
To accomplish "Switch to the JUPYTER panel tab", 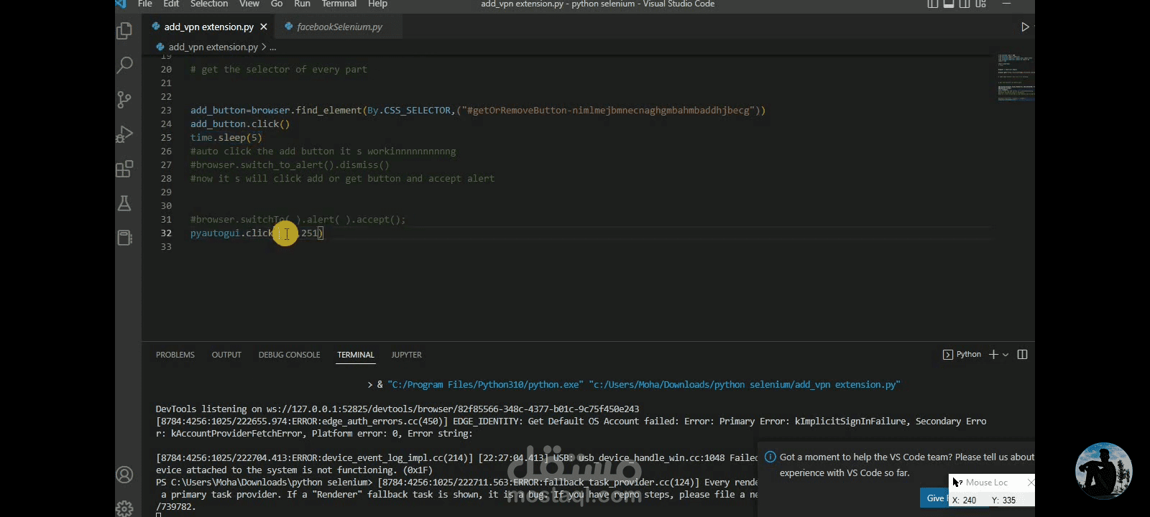I will pos(407,355).
